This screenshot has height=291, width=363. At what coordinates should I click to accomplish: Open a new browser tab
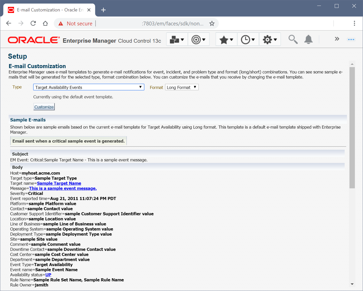coord(103,10)
